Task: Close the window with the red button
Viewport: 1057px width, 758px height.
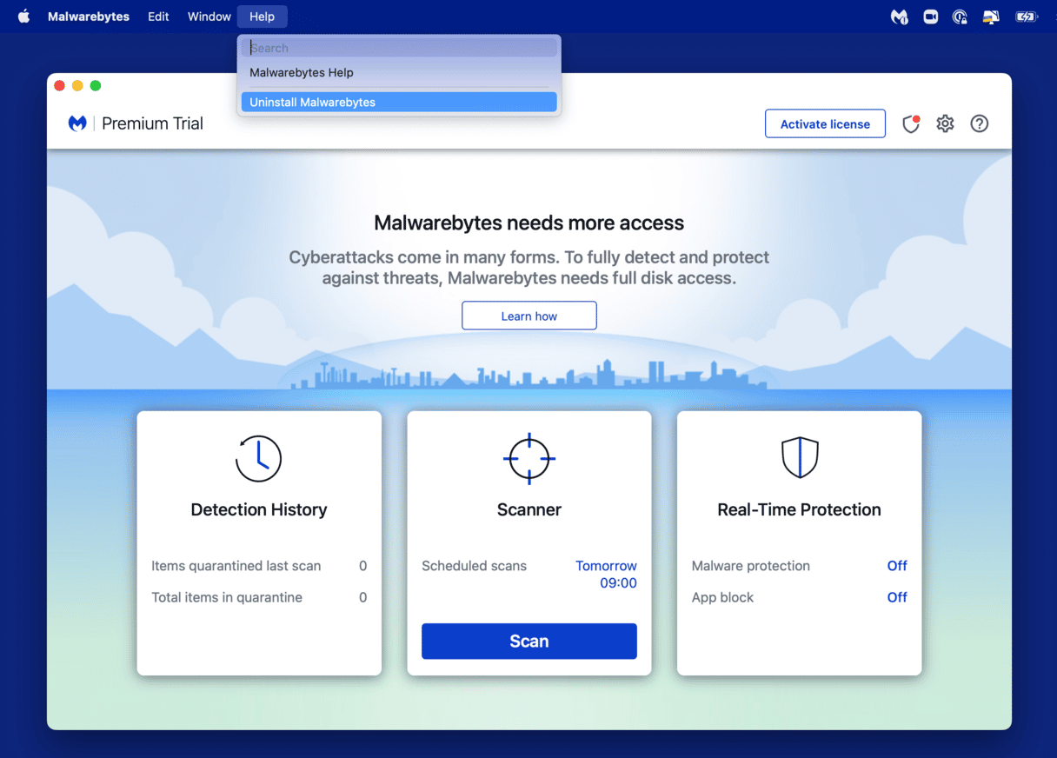Action: tap(59, 85)
